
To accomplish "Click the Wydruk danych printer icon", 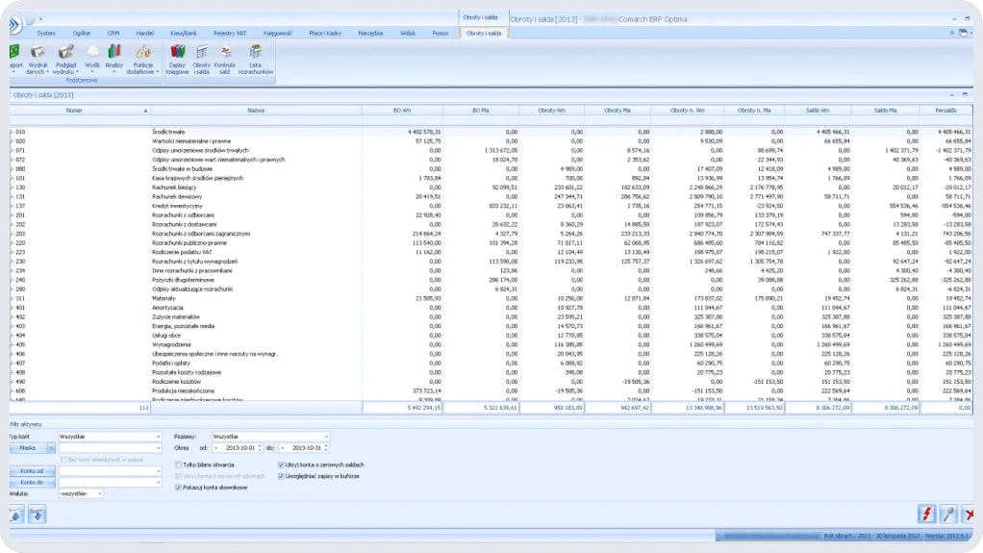I will [x=38, y=56].
